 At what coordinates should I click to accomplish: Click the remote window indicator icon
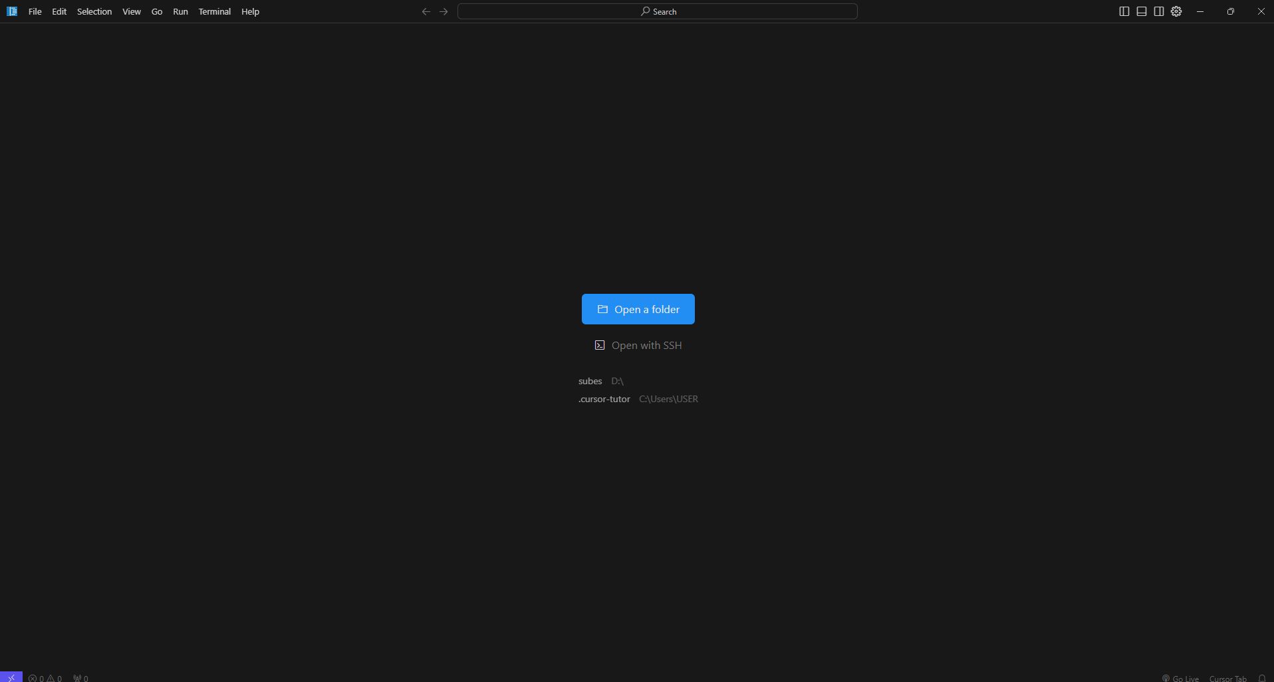[x=11, y=677]
